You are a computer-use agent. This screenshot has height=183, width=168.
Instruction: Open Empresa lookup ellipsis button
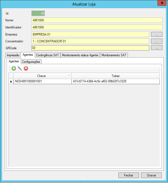coord(157,34)
